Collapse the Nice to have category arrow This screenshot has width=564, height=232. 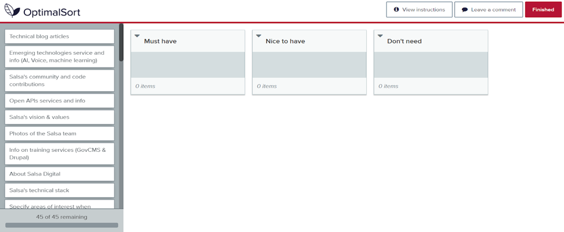[259, 36]
